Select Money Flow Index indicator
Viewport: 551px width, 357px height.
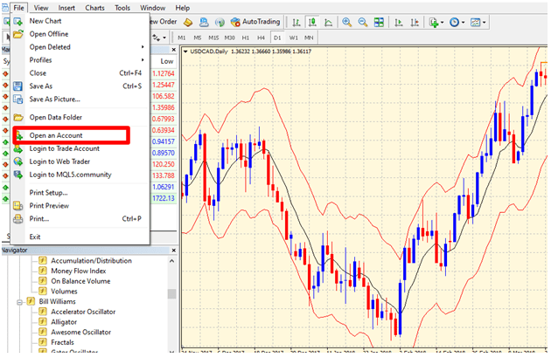[79, 271]
